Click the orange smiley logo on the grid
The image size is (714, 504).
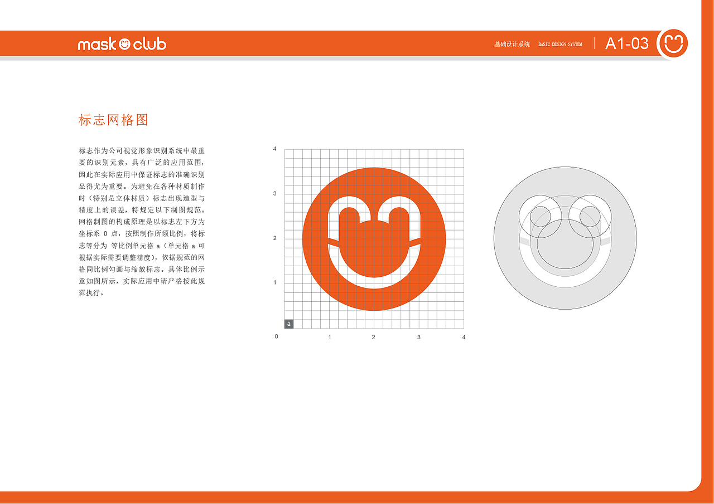click(374, 238)
